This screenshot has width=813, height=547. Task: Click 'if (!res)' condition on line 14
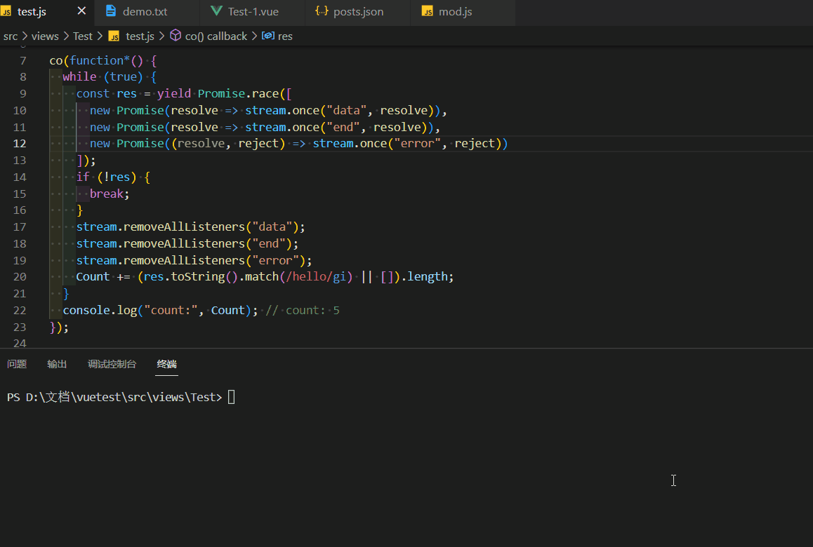click(106, 177)
